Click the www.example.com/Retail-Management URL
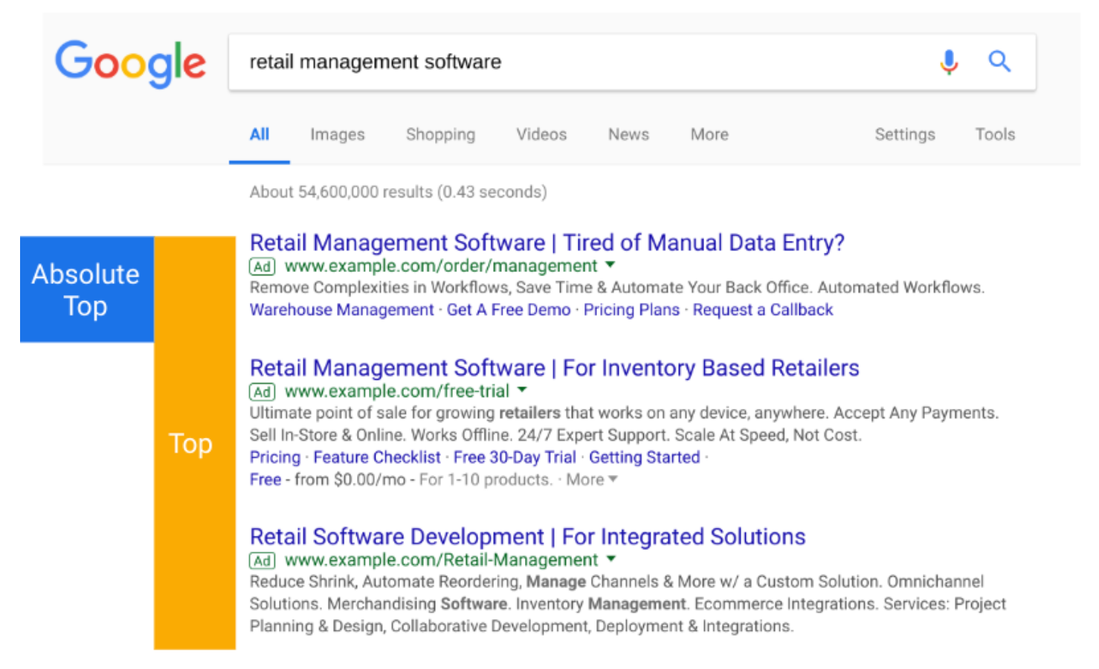The height and width of the screenshot is (669, 1099). pyautogui.click(x=442, y=560)
